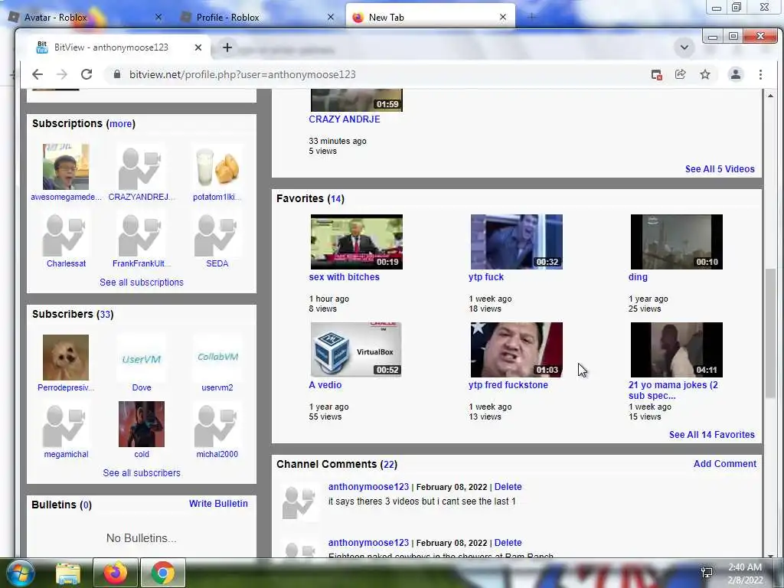Open CRAZY ANDRJE video title

coord(344,119)
